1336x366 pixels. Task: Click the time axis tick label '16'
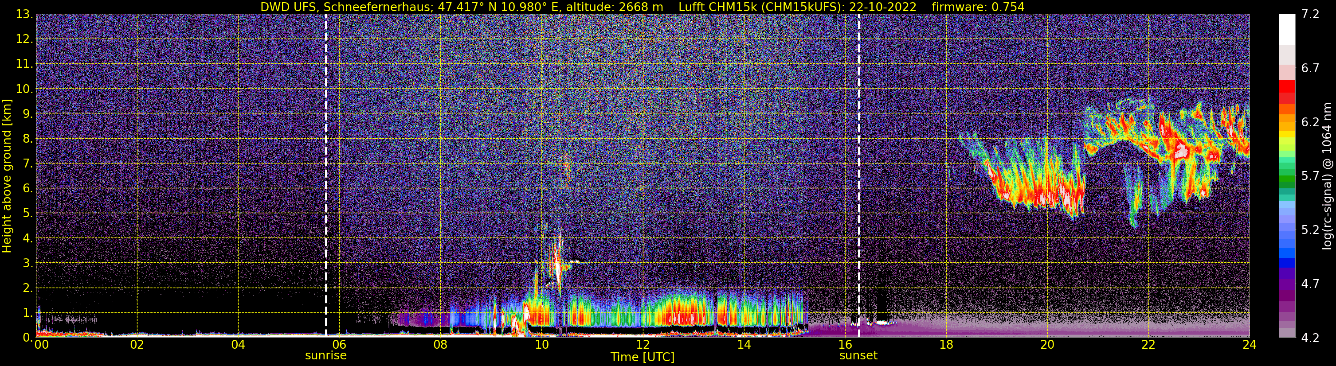(845, 345)
